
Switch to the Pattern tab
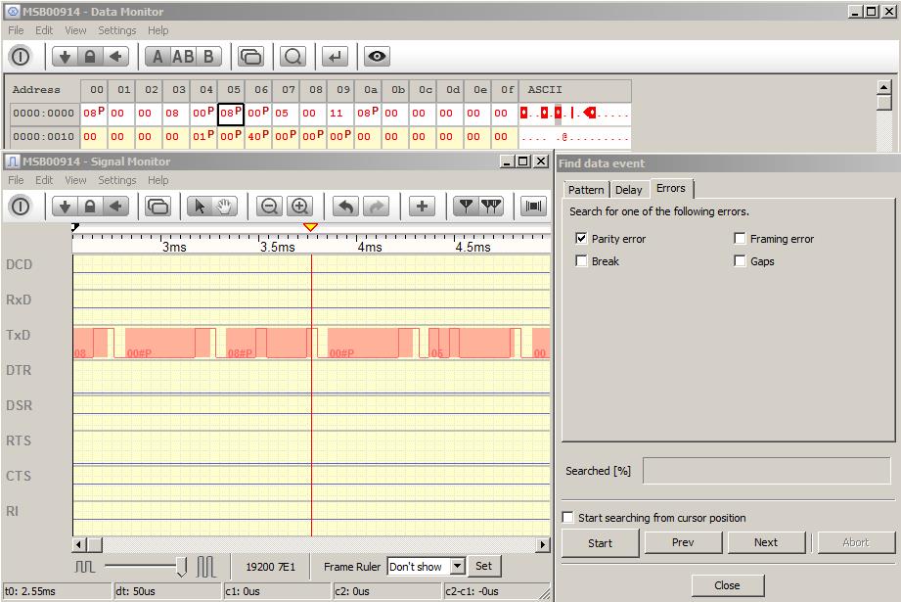click(585, 189)
